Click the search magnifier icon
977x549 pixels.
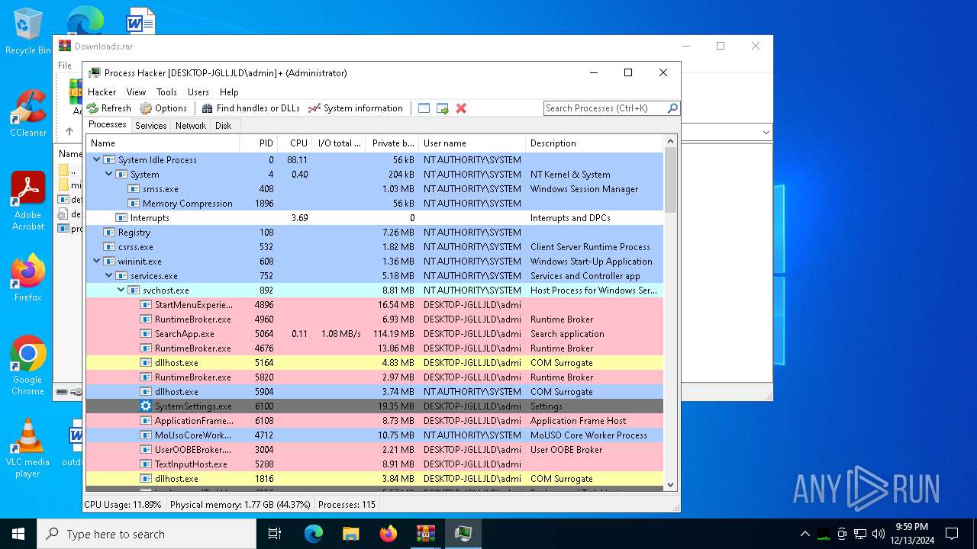pyautogui.click(x=672, y=108)
